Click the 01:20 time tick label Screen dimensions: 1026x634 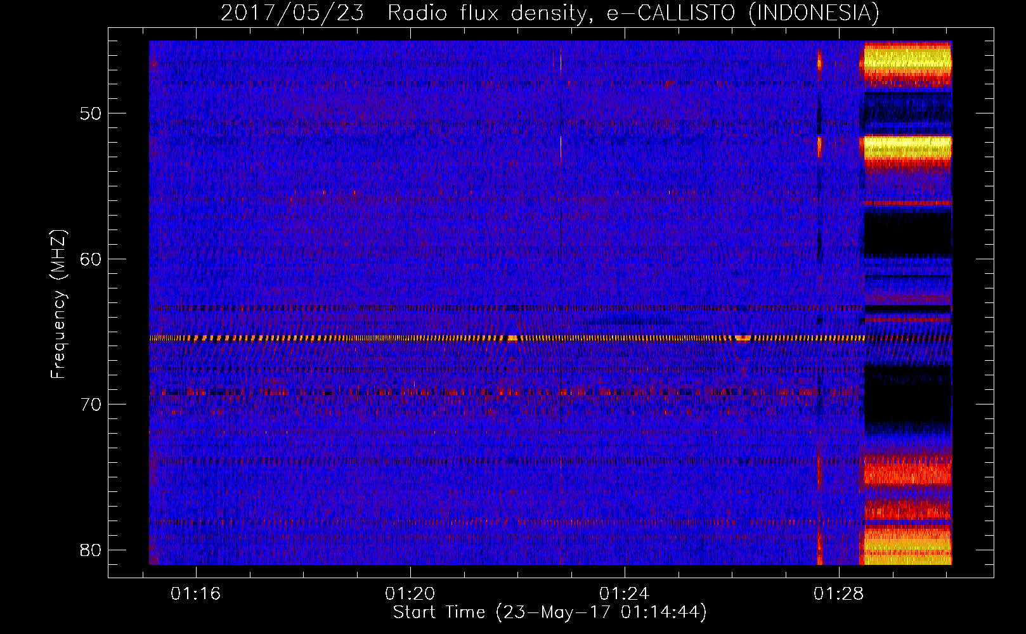coord(410,593)
